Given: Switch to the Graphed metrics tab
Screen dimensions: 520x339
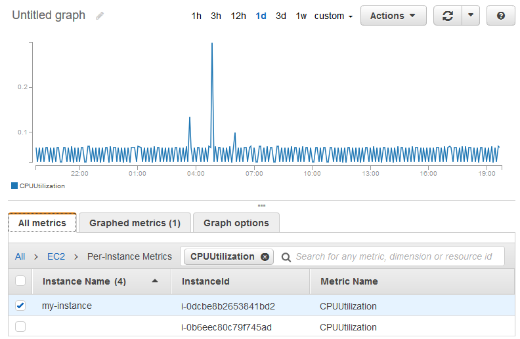Looking at the screenshot, I should 135,223.
